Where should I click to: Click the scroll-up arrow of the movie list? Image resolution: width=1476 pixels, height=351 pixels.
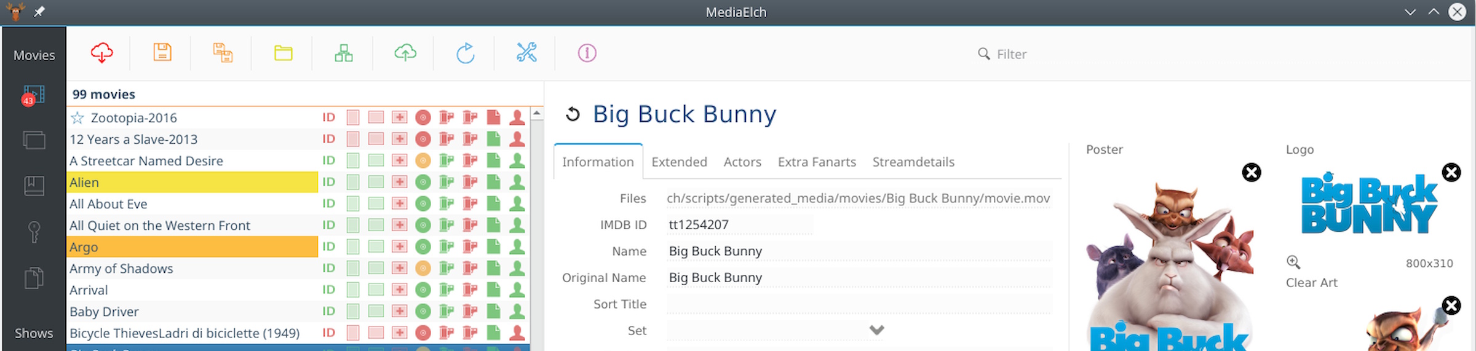[x=537, y=114]
